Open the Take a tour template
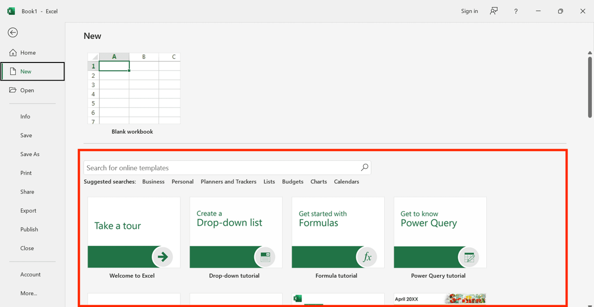This screenshot has height=307, width=594. [x=134, y=232]
